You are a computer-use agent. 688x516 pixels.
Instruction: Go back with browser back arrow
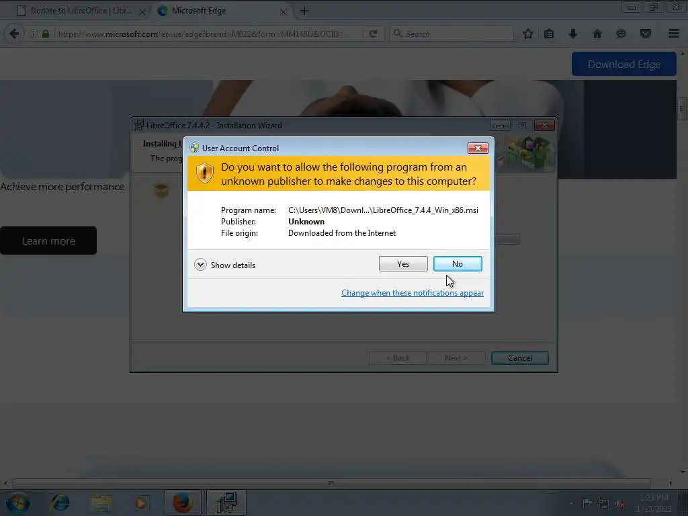point(14,34)
